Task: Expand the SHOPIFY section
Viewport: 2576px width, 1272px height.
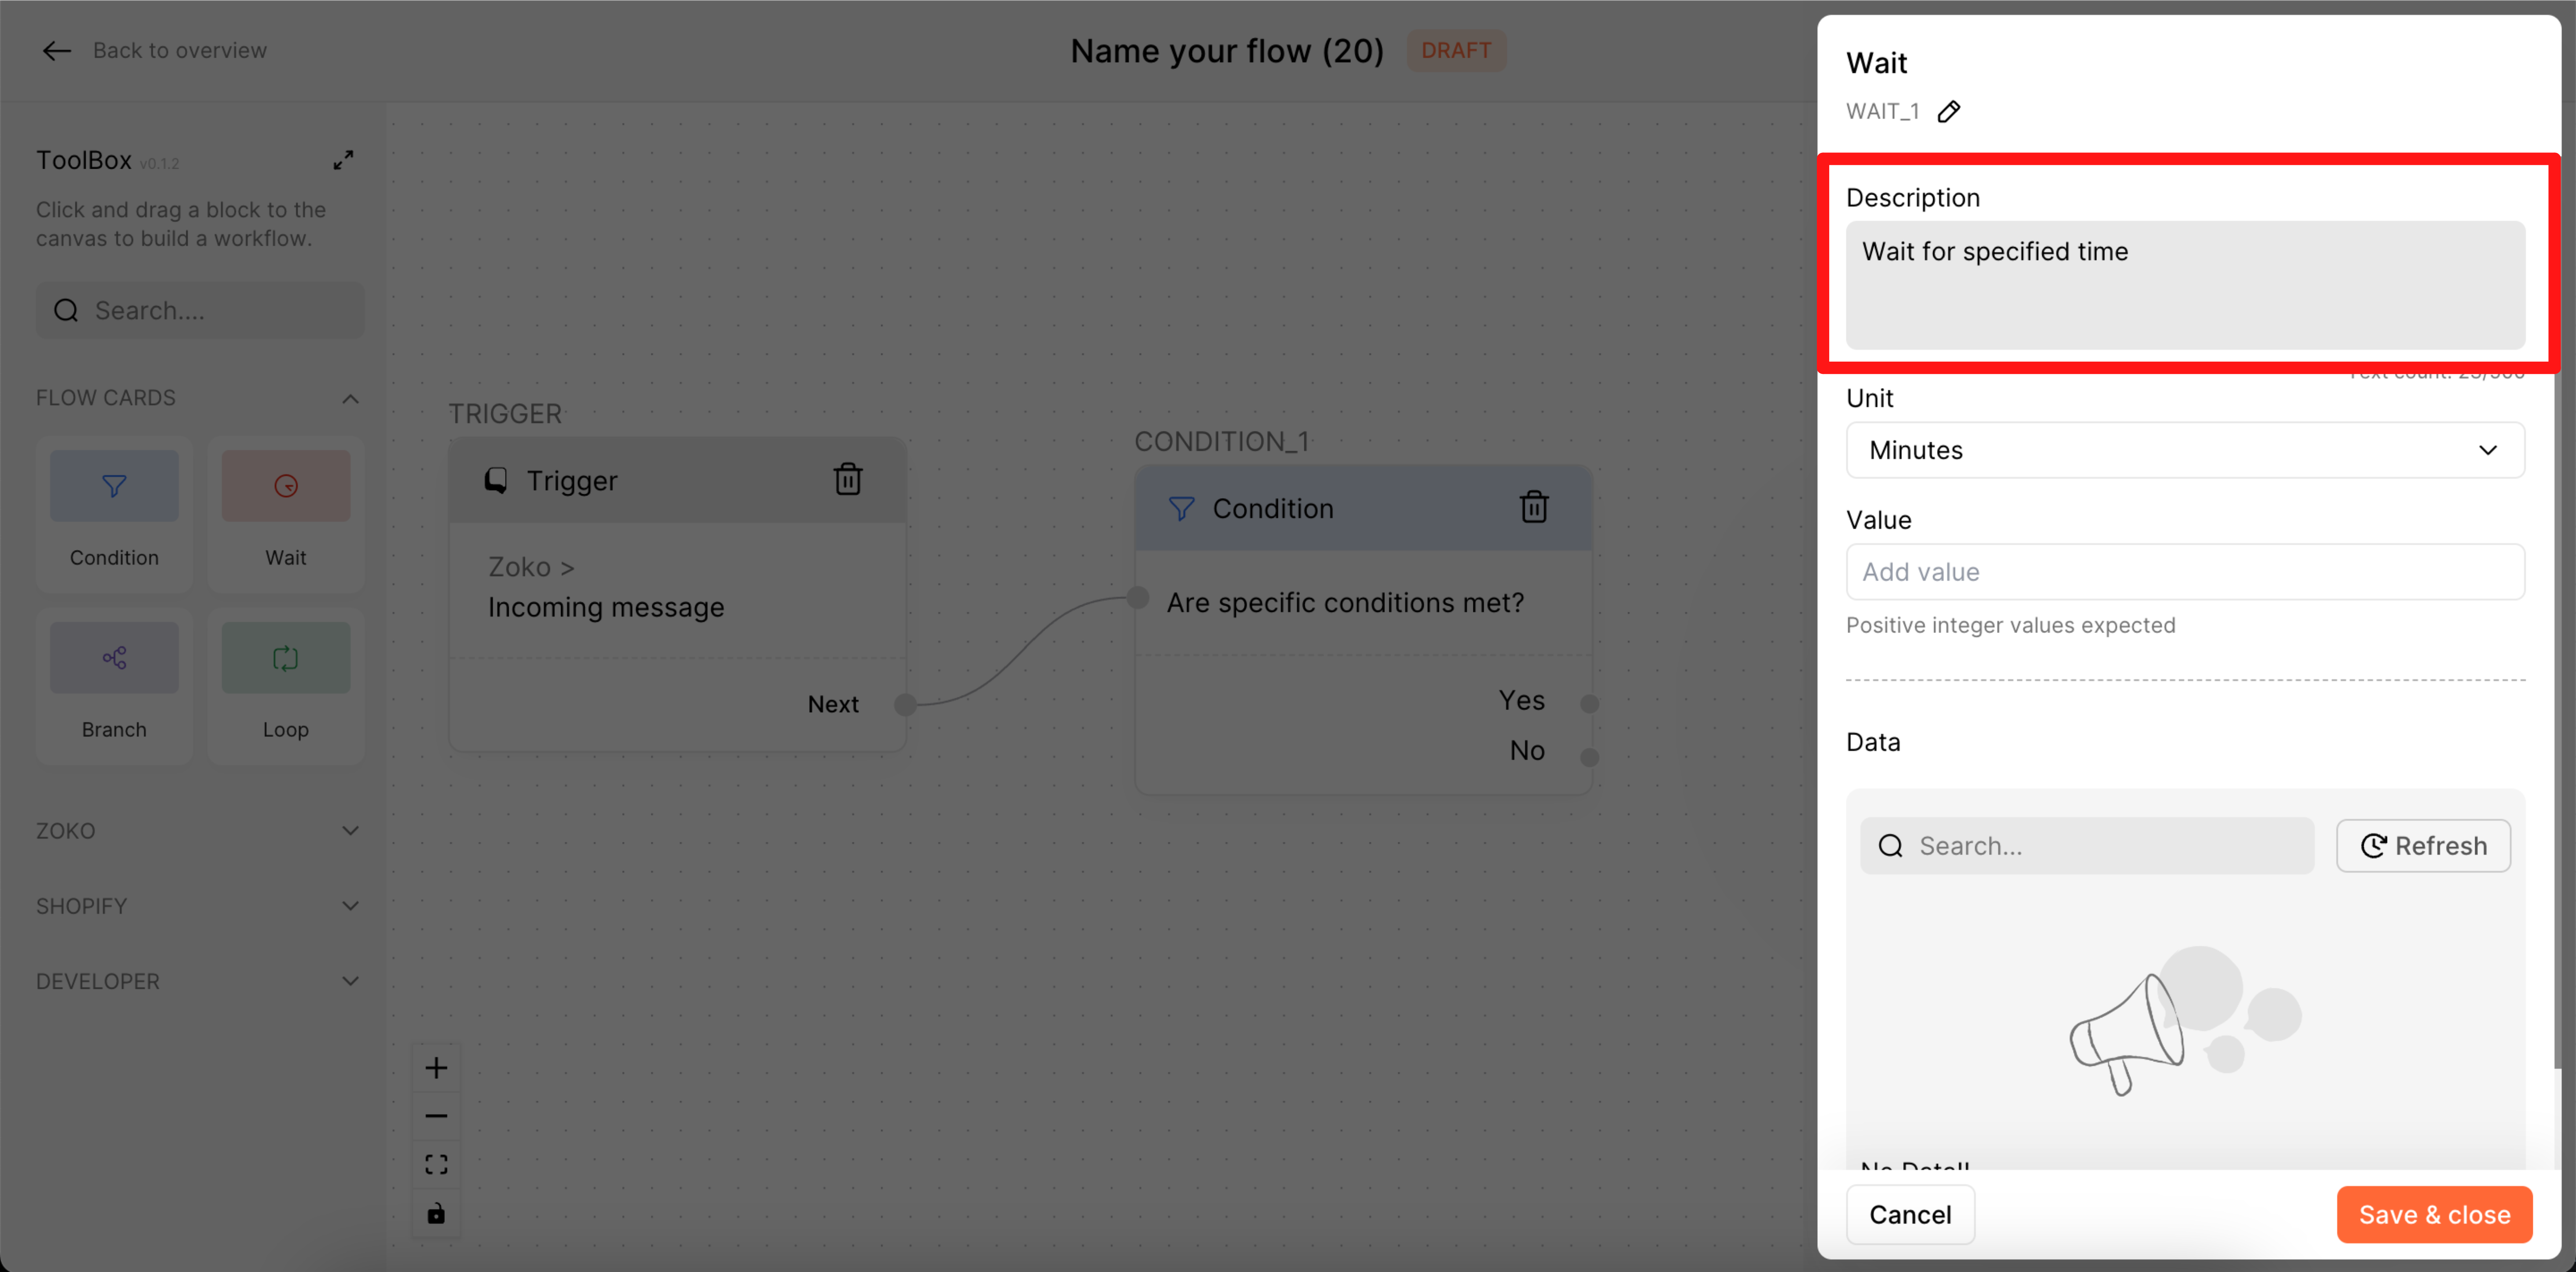Action: click(x=350, y=906)
